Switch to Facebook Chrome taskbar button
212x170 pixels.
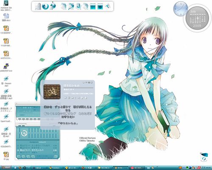pyautogui.click(x=55, y=168)
